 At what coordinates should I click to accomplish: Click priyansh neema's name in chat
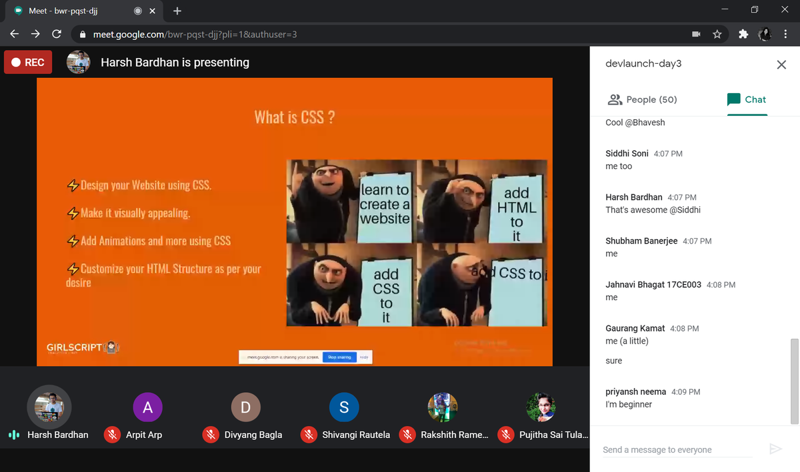[635, 391]
